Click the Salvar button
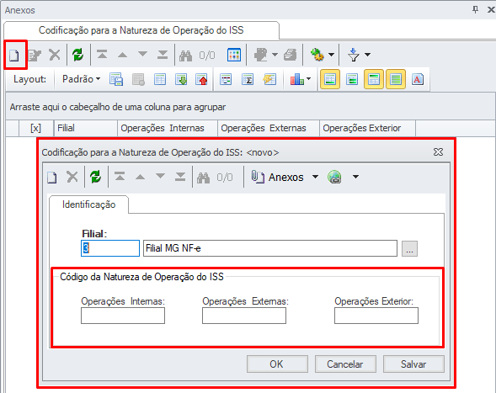The width and height of the screenshot is (496, 393). point(413,364)
